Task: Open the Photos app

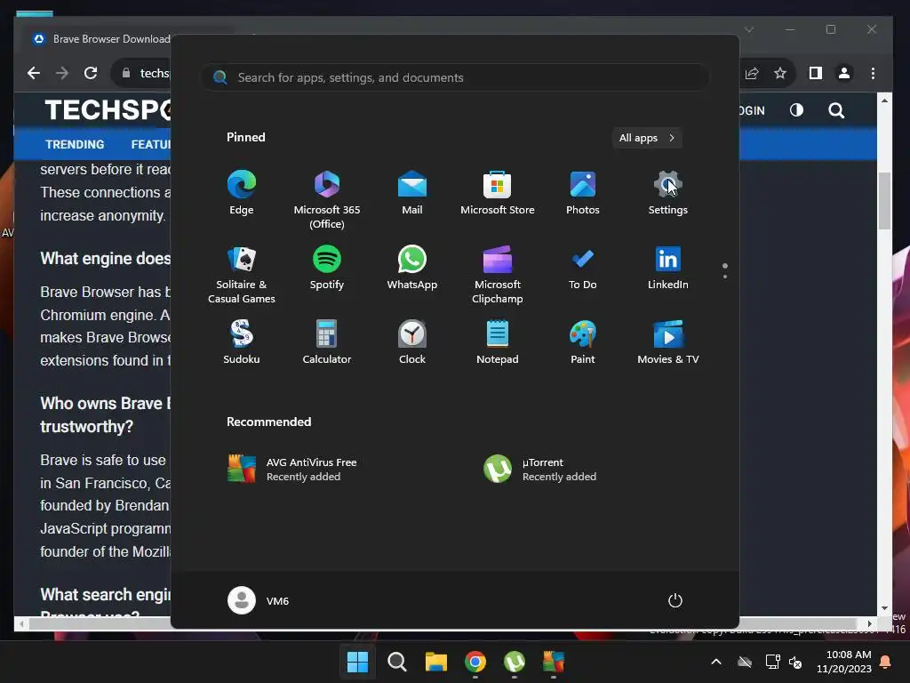Action: coord(583,193)
